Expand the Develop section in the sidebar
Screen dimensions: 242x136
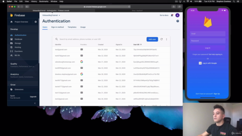(x=23, y=29)
